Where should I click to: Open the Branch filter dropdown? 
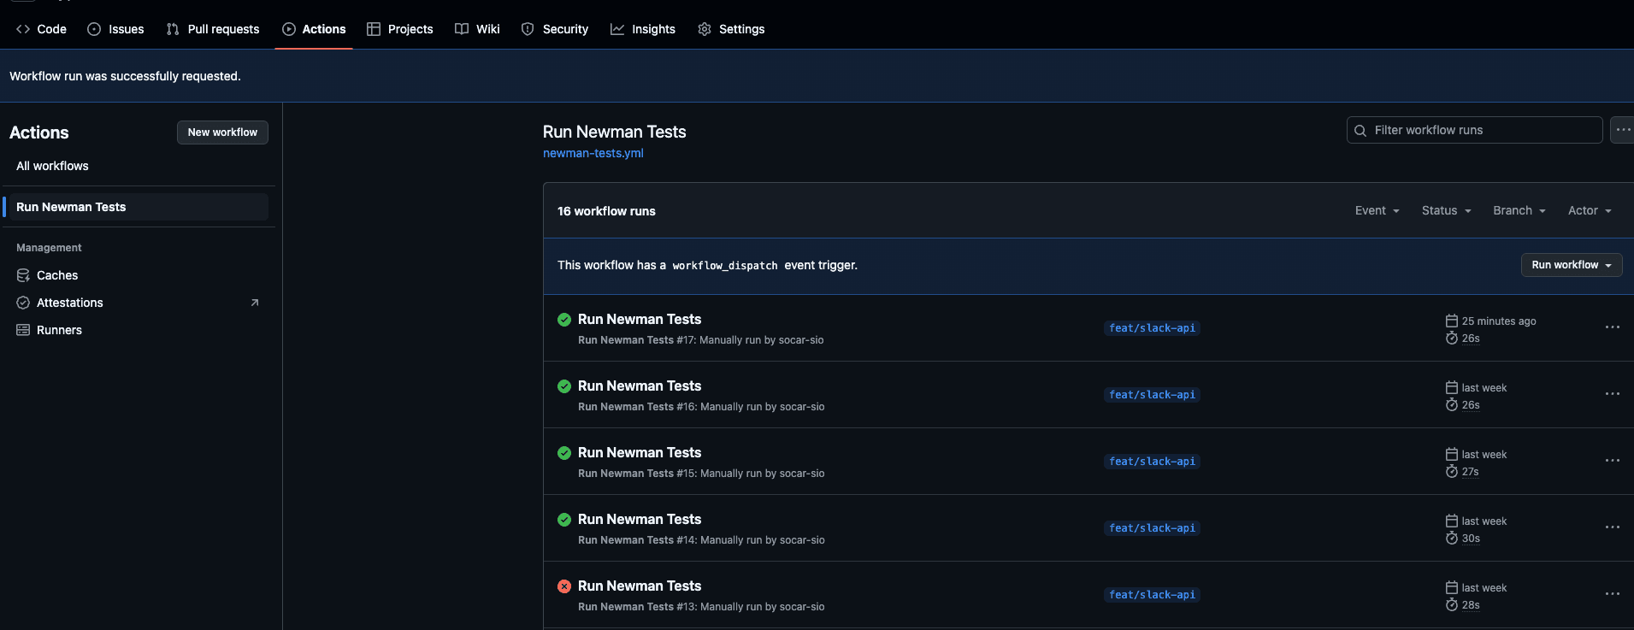pyautogui.click(x=1519, y=210)
